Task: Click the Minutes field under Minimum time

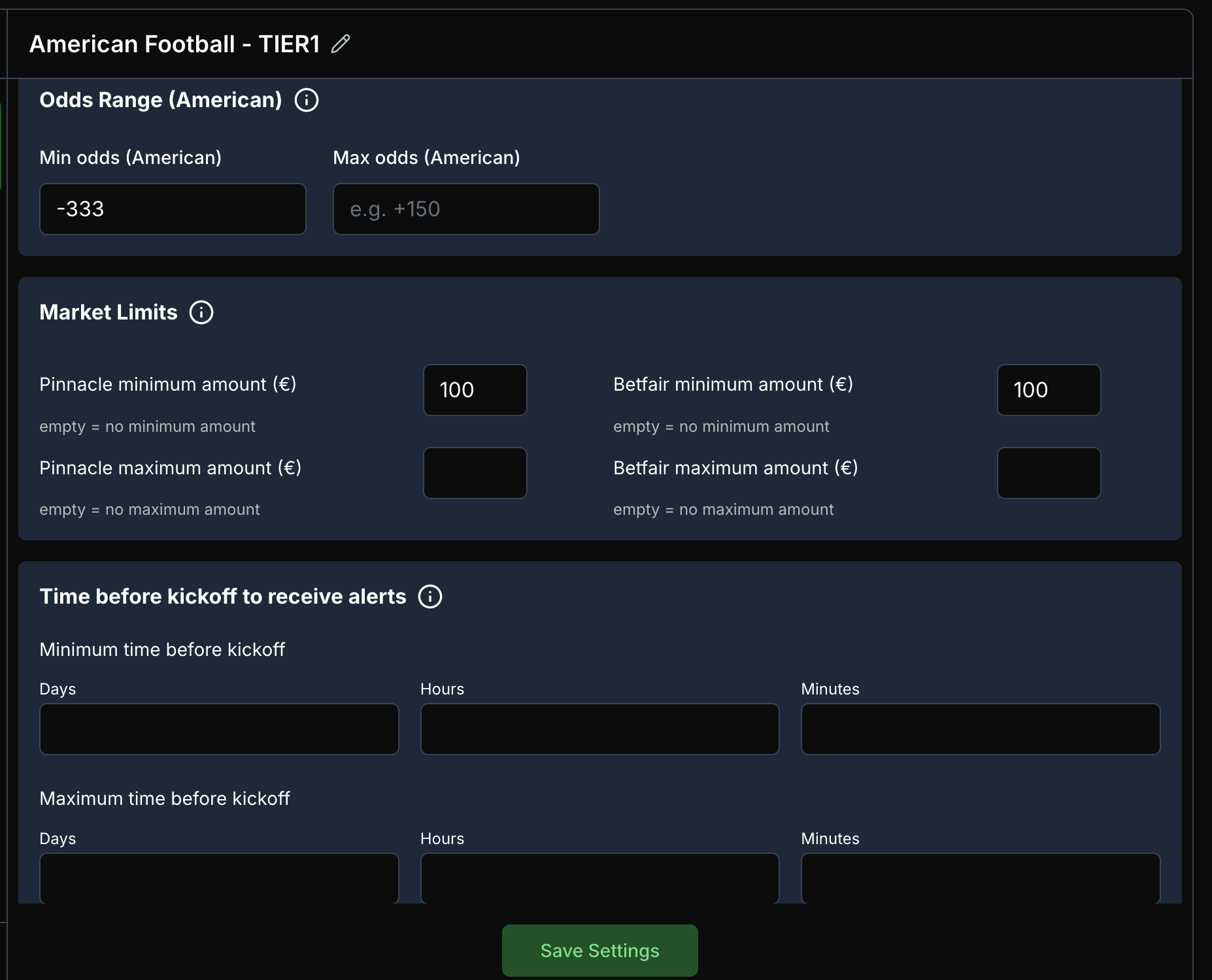Action: pos(980,728)
